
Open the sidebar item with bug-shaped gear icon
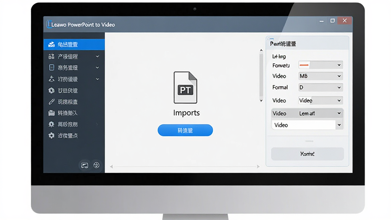point(74,124)
